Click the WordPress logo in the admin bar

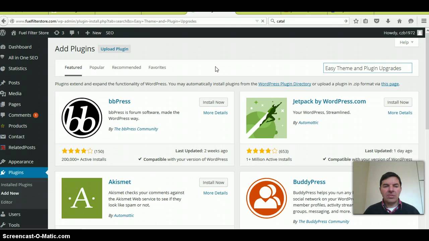pos(3,33)
